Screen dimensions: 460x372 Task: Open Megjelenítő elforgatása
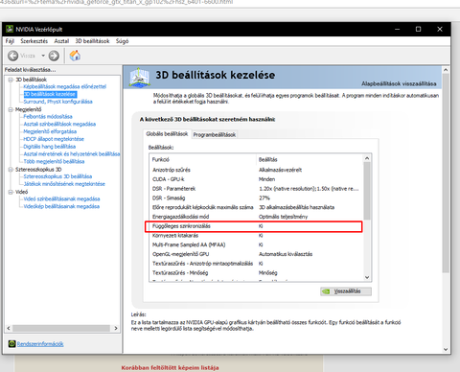tap(50, 131)
